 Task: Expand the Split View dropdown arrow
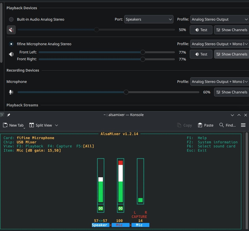[56, 125]
